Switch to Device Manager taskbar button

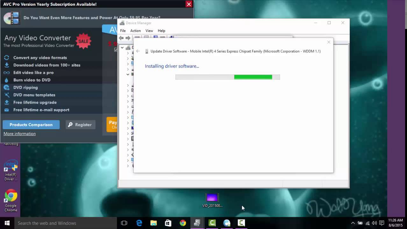point(197,223)
